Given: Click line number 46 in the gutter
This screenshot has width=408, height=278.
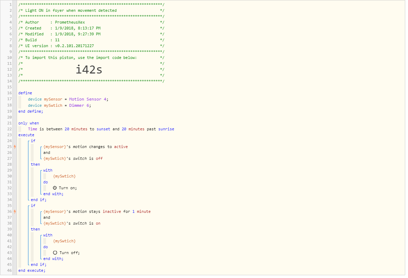Looking at the screenshot, I should (x=9, y=271).
